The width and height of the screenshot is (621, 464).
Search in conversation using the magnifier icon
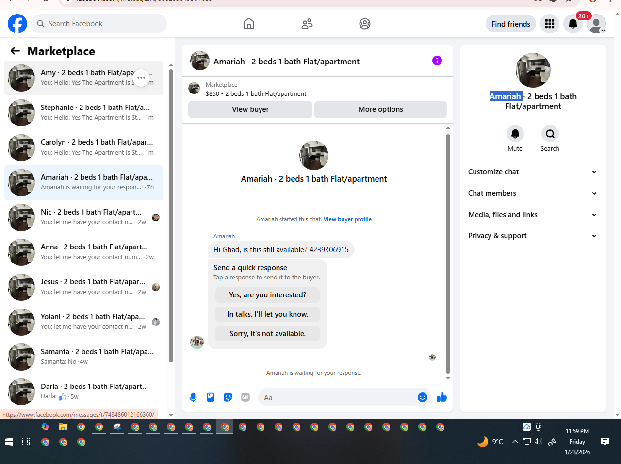(x=550, y=134)
